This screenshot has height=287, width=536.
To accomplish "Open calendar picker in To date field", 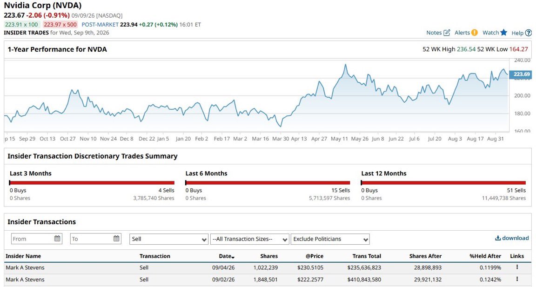I will (x=117, y=239).
